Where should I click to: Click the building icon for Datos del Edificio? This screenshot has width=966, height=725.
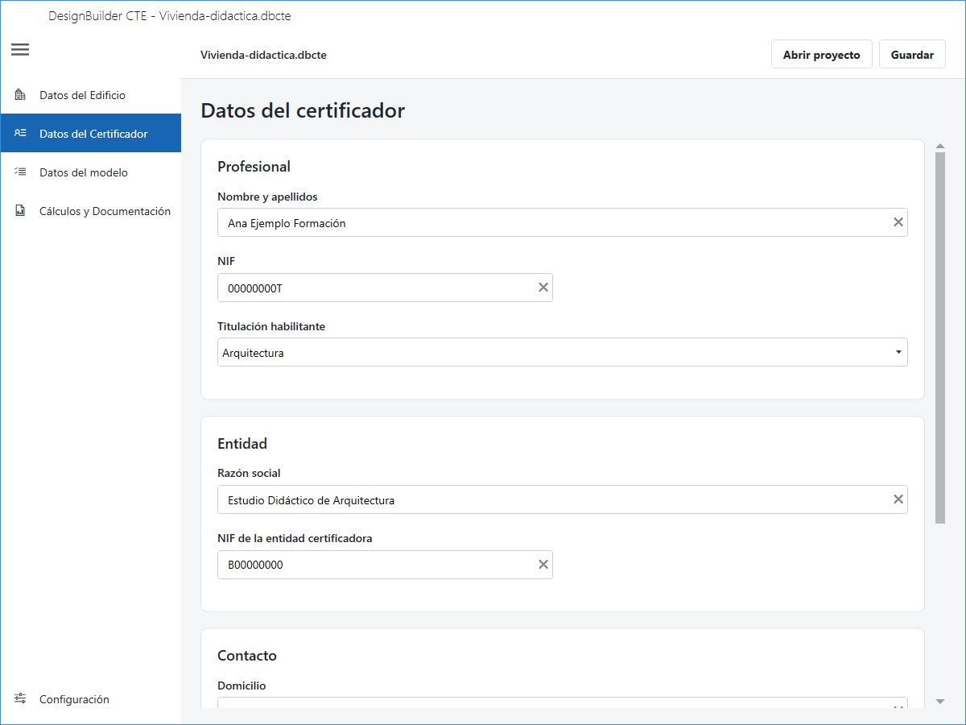[x=21, y=95]
